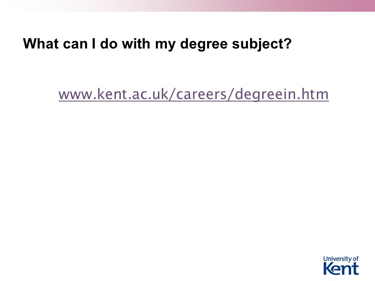
Task: Select the slide title 'What can I do with my degree subject?'
Action: tap(157, 44)
